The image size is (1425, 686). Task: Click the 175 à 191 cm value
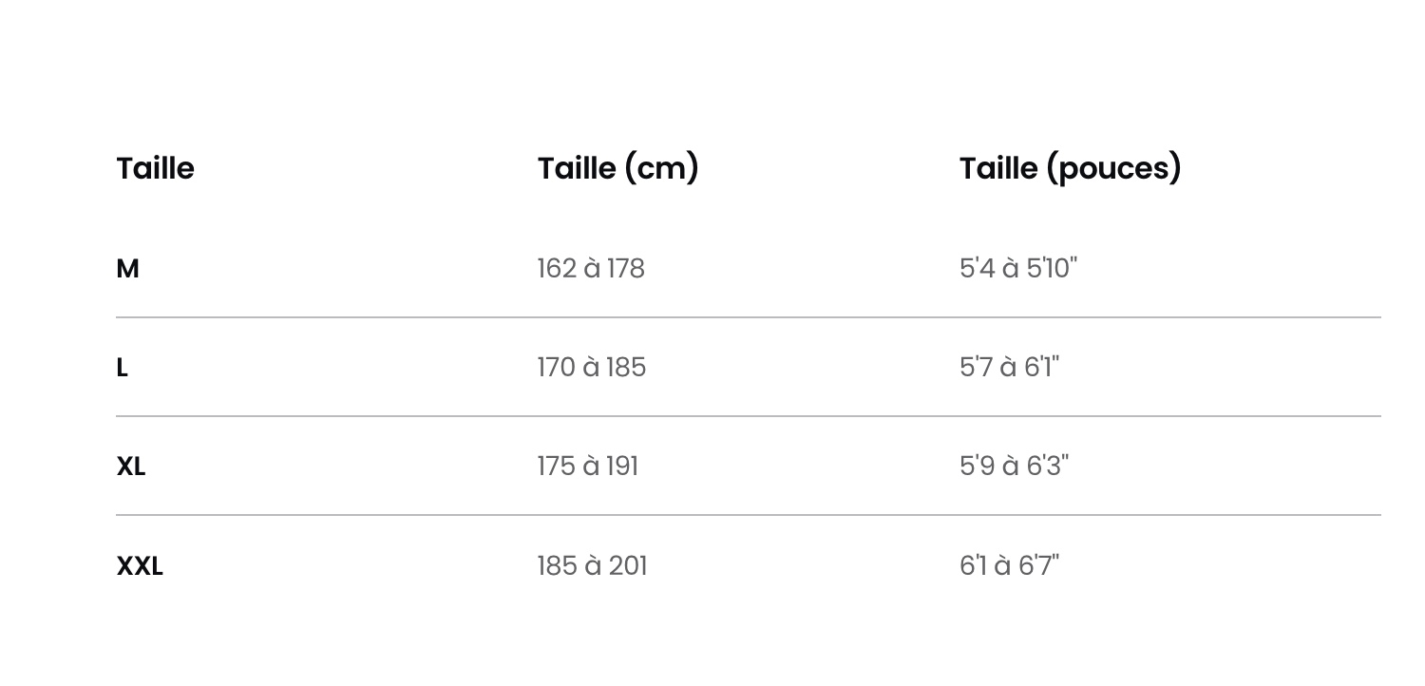click(588, 467)
